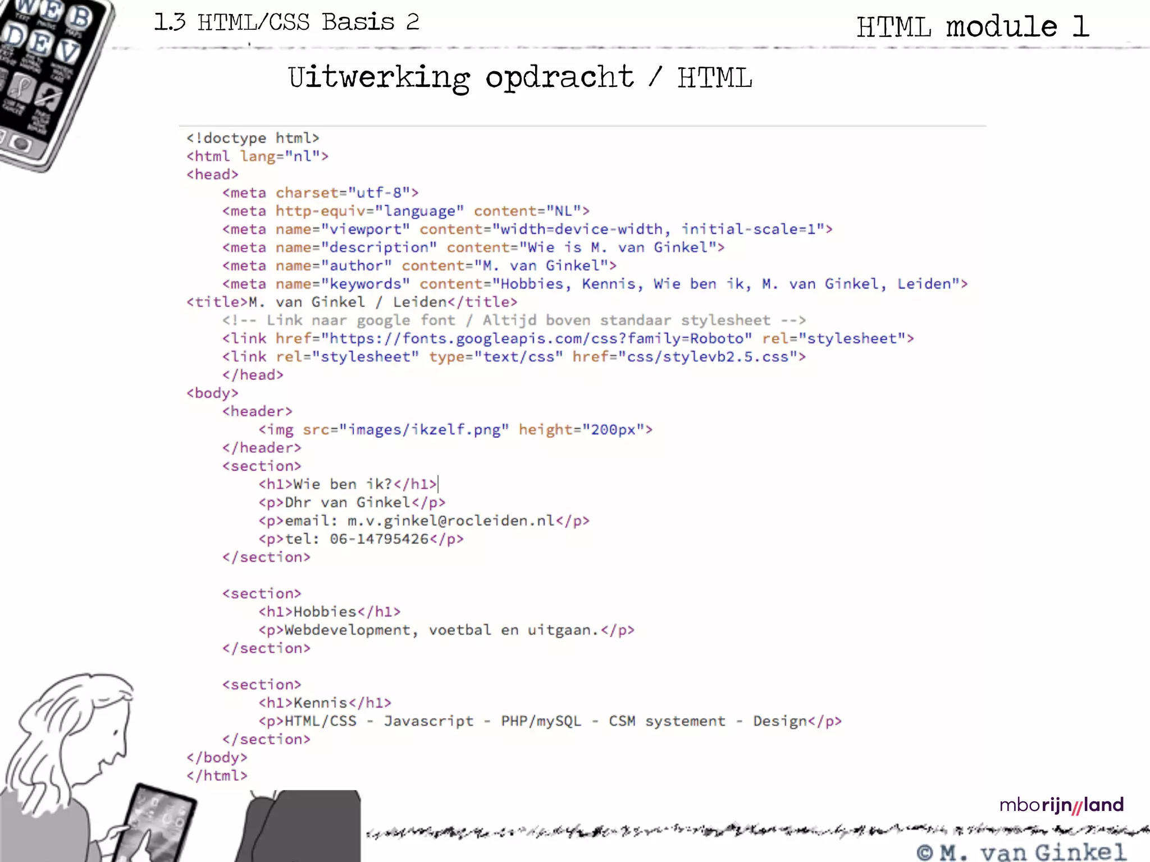Click the meta http-equiv="language" line
The width and height of the screenshot is (1150, 862).
(405, 211)
